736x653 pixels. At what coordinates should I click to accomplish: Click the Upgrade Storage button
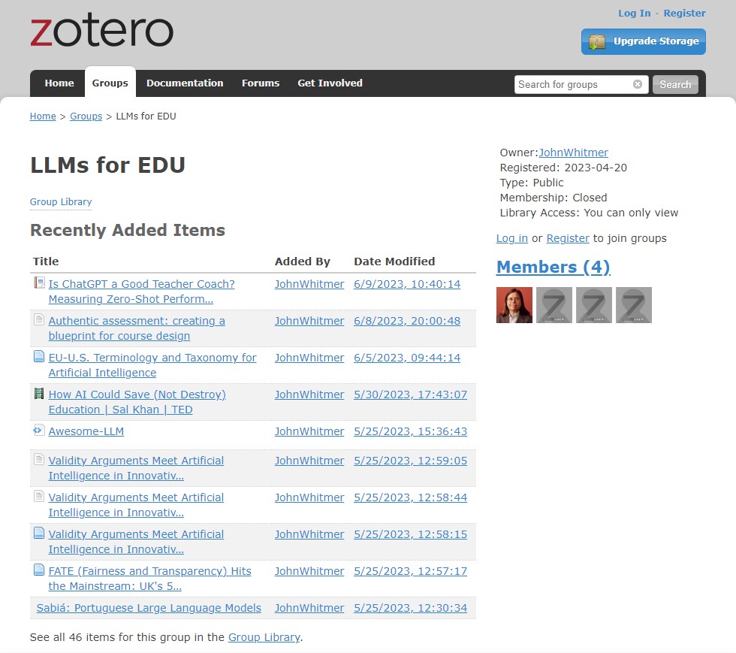click(x=644, y=42)
